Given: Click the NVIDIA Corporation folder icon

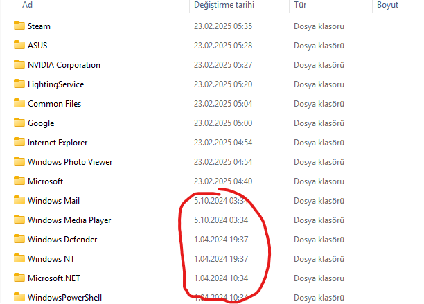Looking at the screenshot, I should (x=19, y=64).
